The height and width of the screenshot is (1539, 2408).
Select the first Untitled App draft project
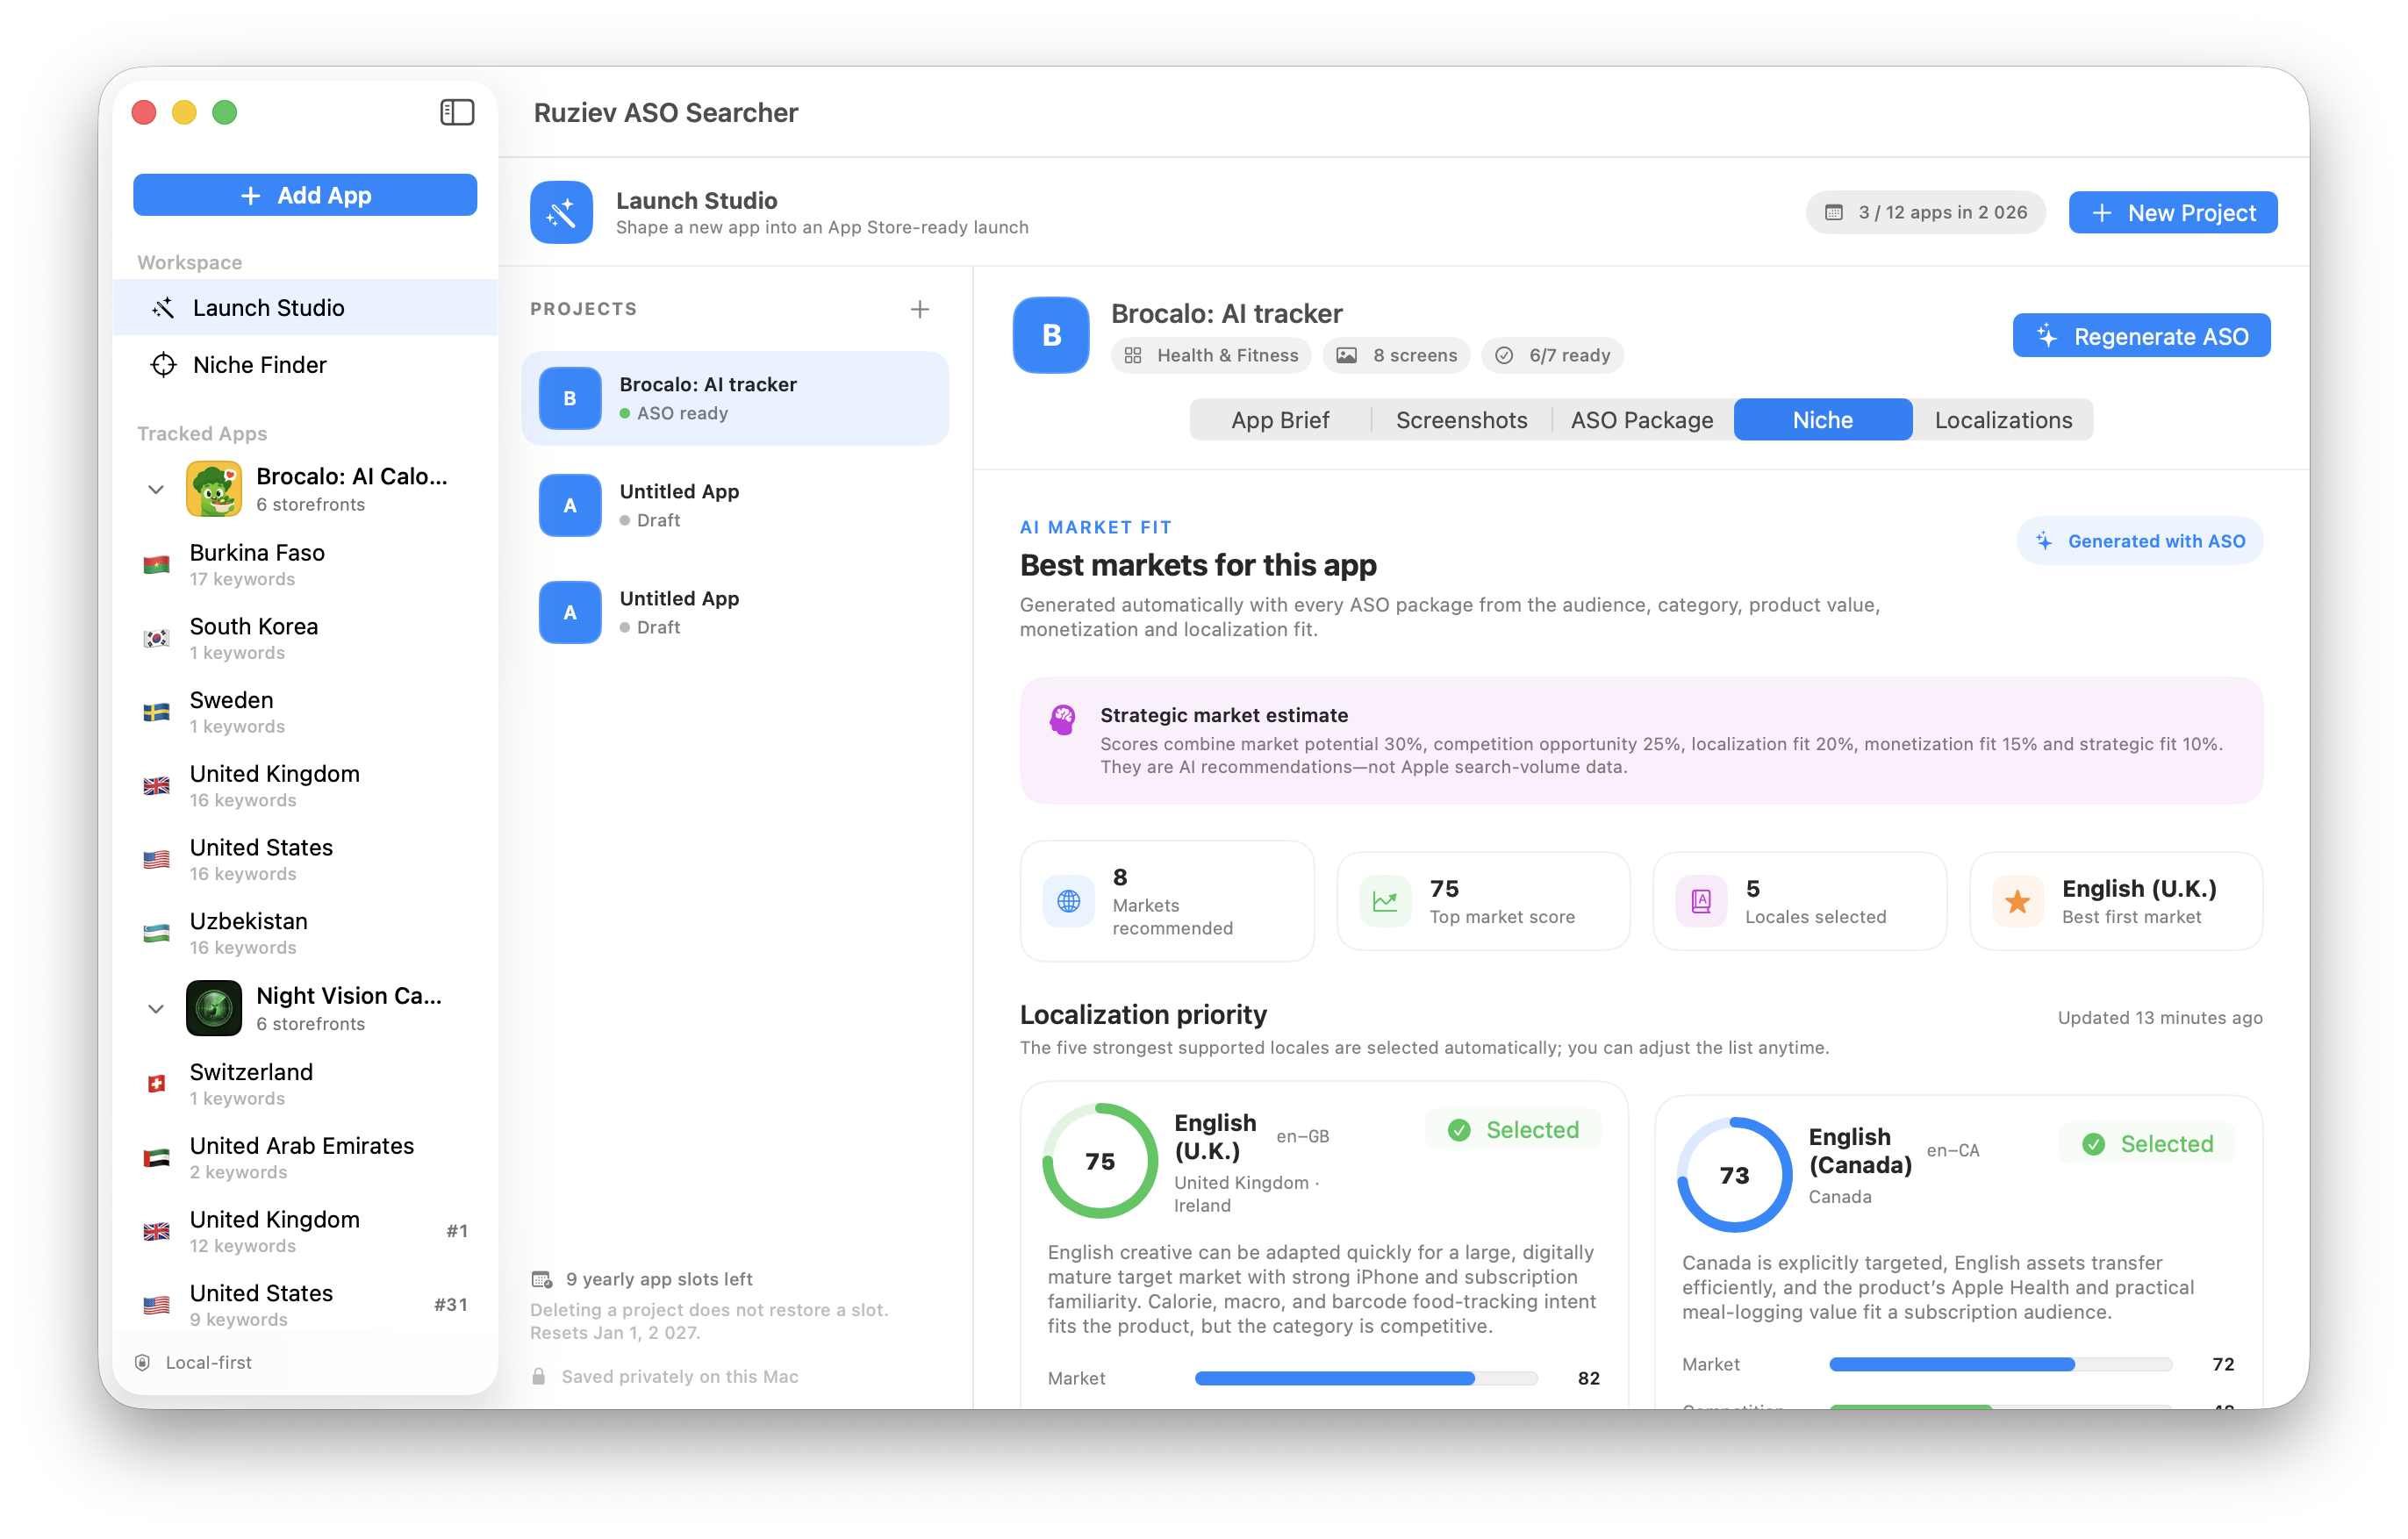pos(735,505)
